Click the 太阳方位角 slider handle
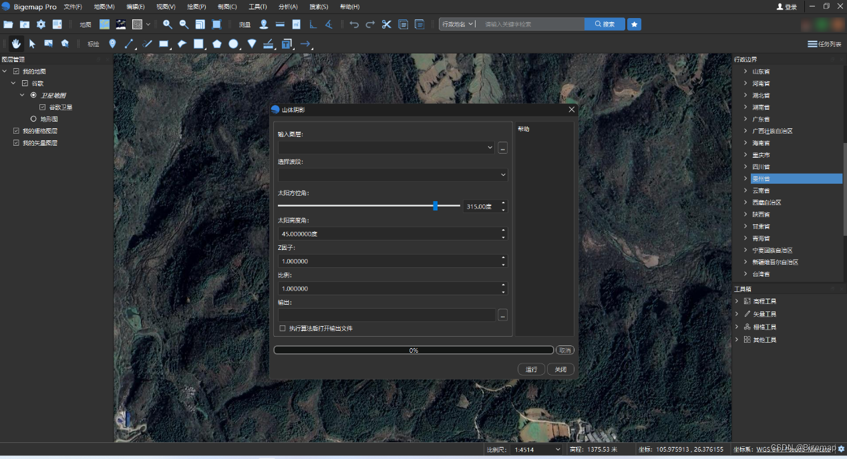Viewport: 847px width, 459px height. click(436, 206)
